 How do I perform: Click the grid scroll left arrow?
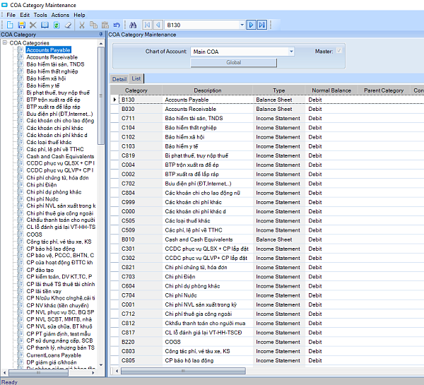tap(117, 371)
